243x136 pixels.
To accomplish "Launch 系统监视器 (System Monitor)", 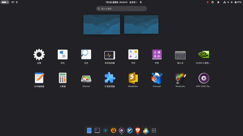I will pos(110,55).
